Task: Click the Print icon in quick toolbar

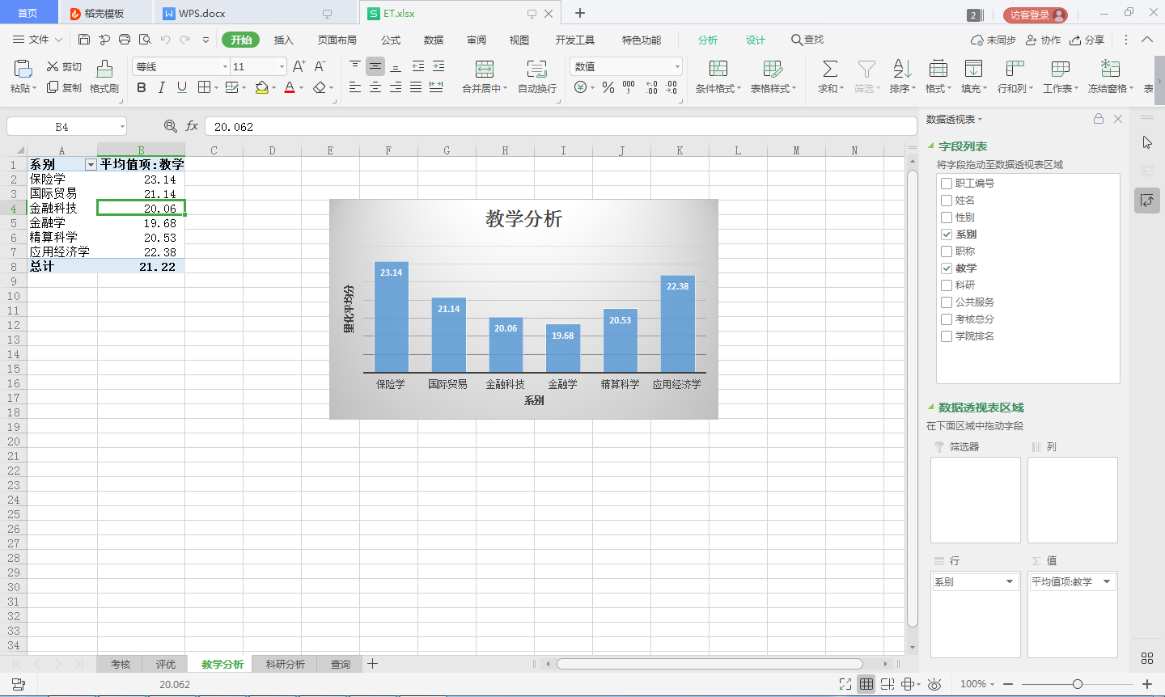Action: 125,40
